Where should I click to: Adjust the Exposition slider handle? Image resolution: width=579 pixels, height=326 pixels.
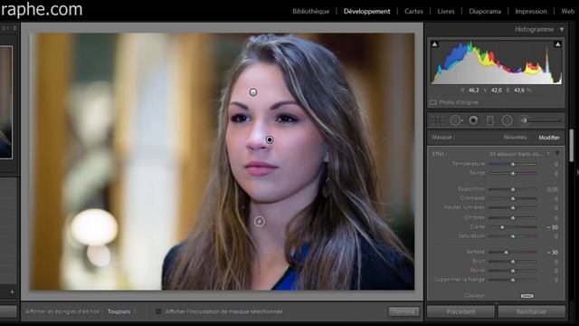513,189
